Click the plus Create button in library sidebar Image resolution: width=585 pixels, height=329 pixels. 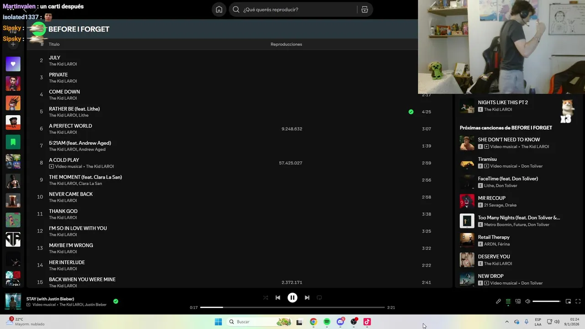click(13, 44)
